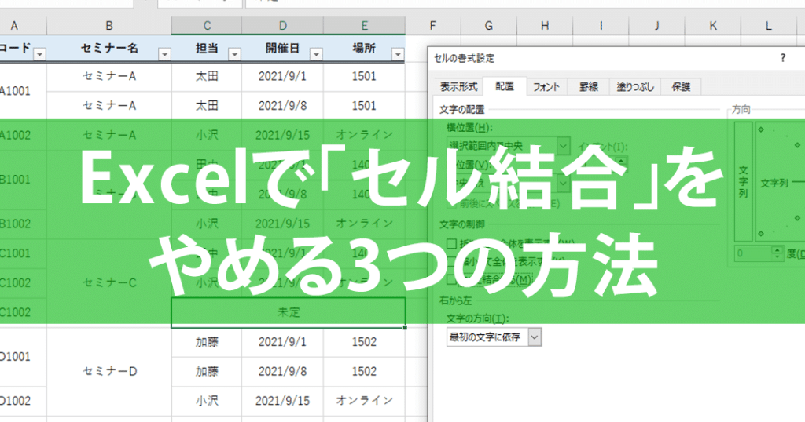Click the 度 degree stepper arrows

pyautogui.click(x=777, y=253)
